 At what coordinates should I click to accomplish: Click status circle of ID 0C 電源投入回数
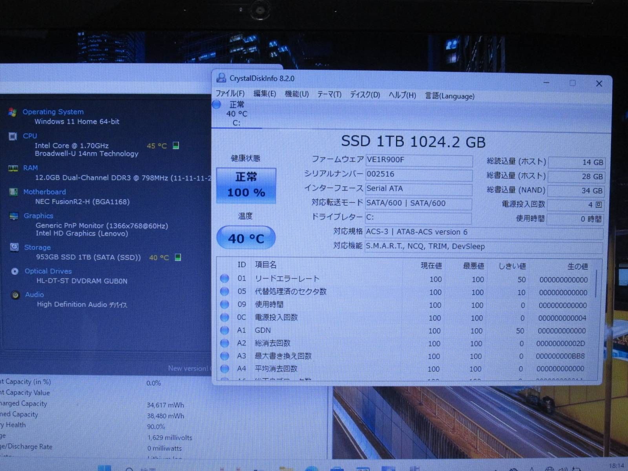(x=225, y=317)
